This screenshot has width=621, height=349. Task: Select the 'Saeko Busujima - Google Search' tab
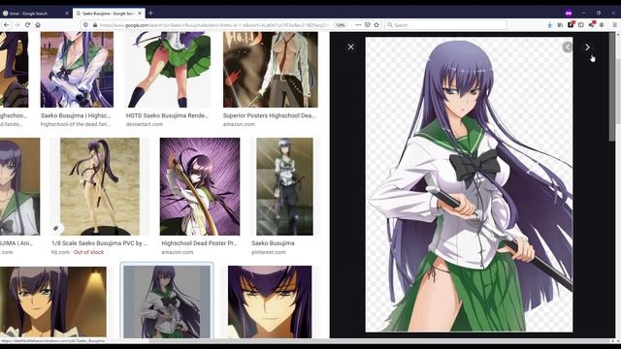[x=109, y=13]
